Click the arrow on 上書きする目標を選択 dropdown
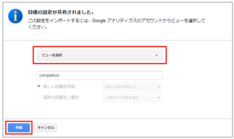The image size is (234, 139). (x=159, y=98)
